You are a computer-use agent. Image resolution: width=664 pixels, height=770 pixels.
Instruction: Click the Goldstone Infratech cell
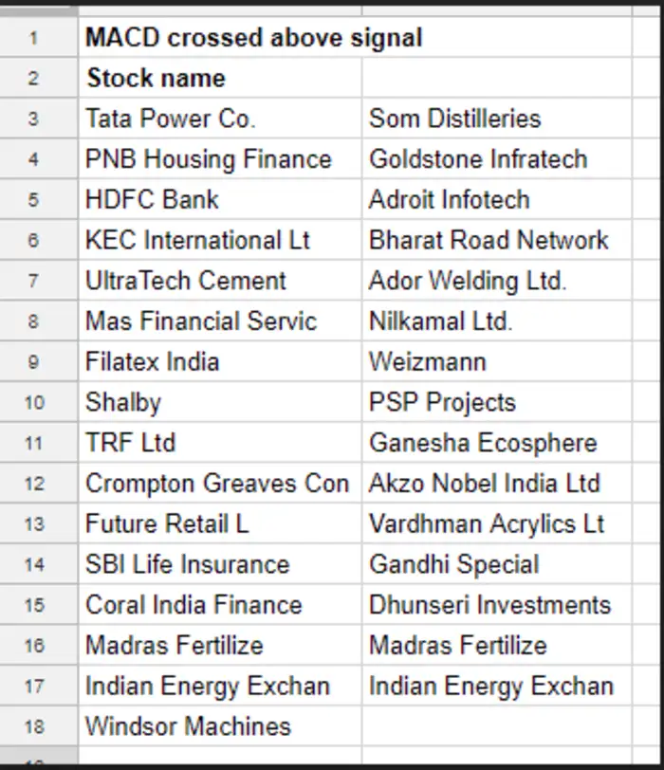pos(478,159)
